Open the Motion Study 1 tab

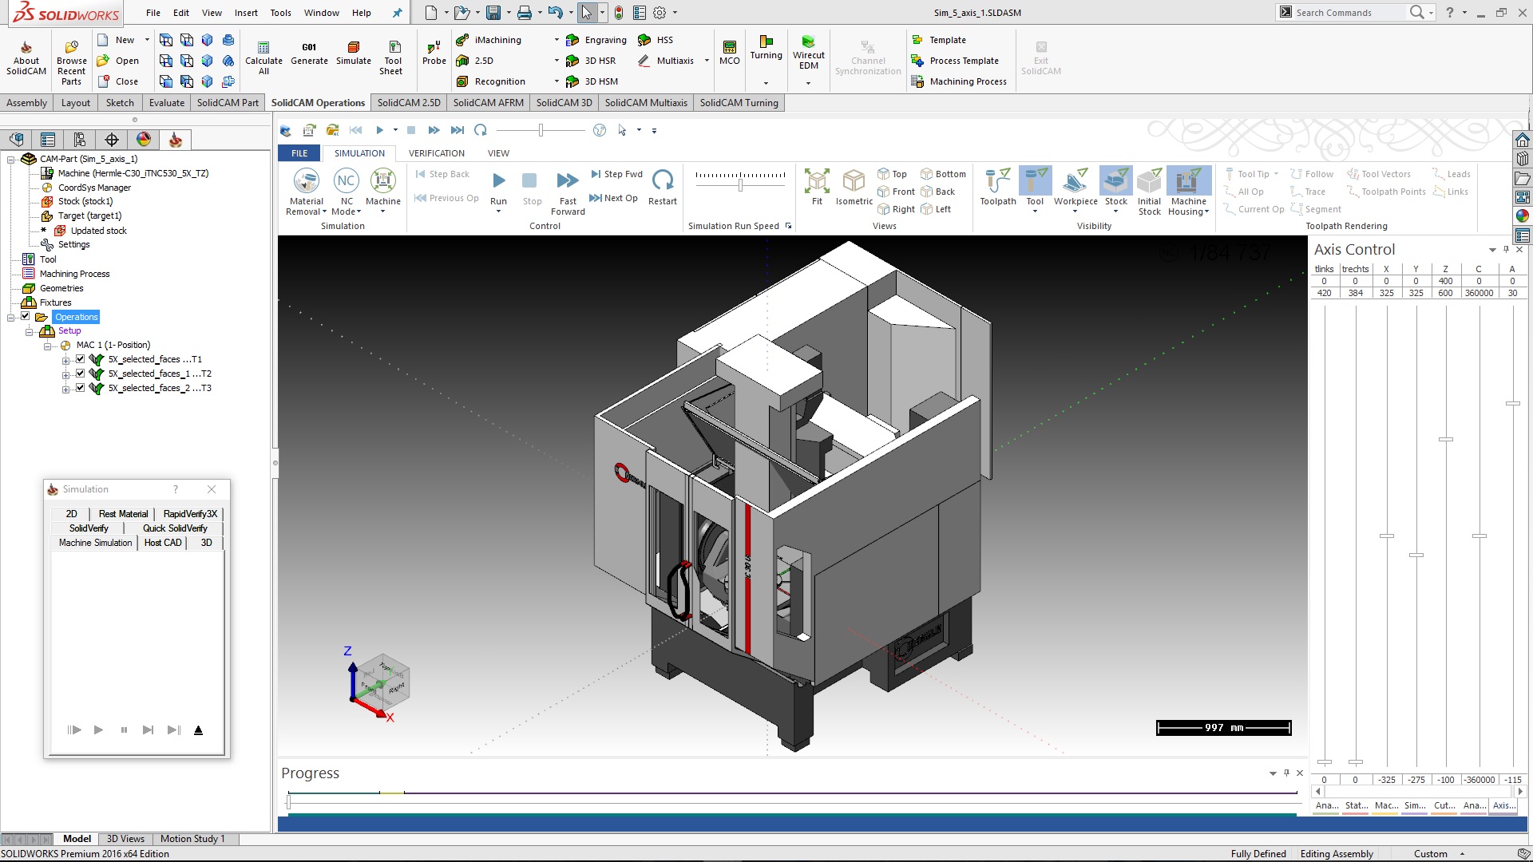(x=192, y=839)
